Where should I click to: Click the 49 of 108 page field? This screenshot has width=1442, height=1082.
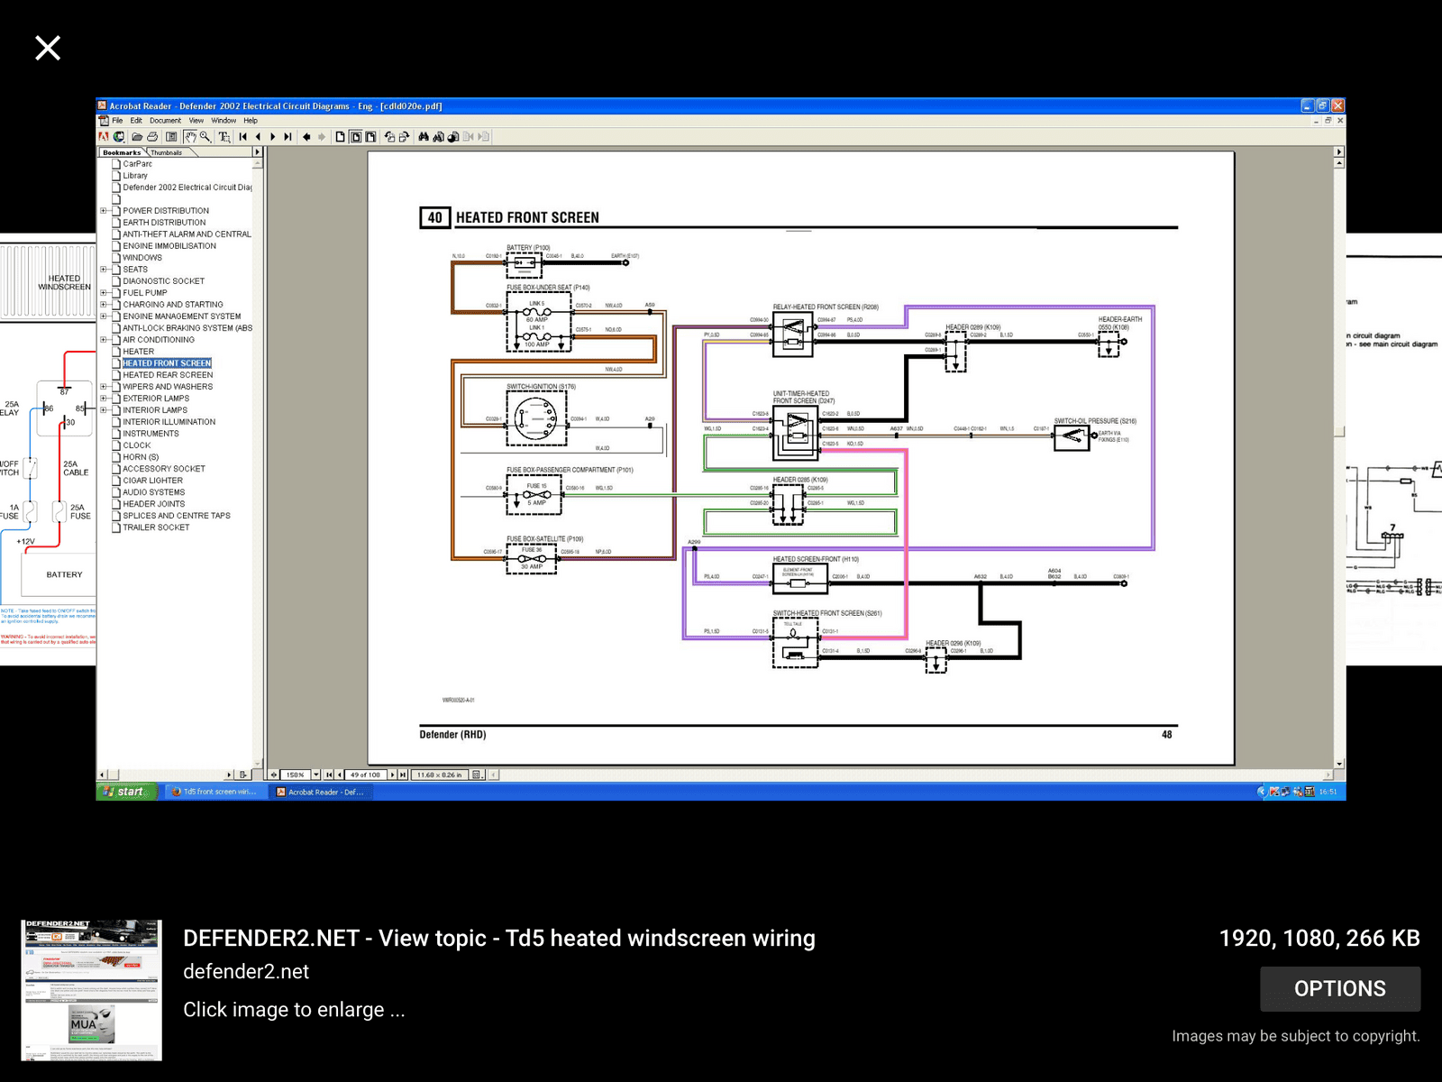(365, 775)
